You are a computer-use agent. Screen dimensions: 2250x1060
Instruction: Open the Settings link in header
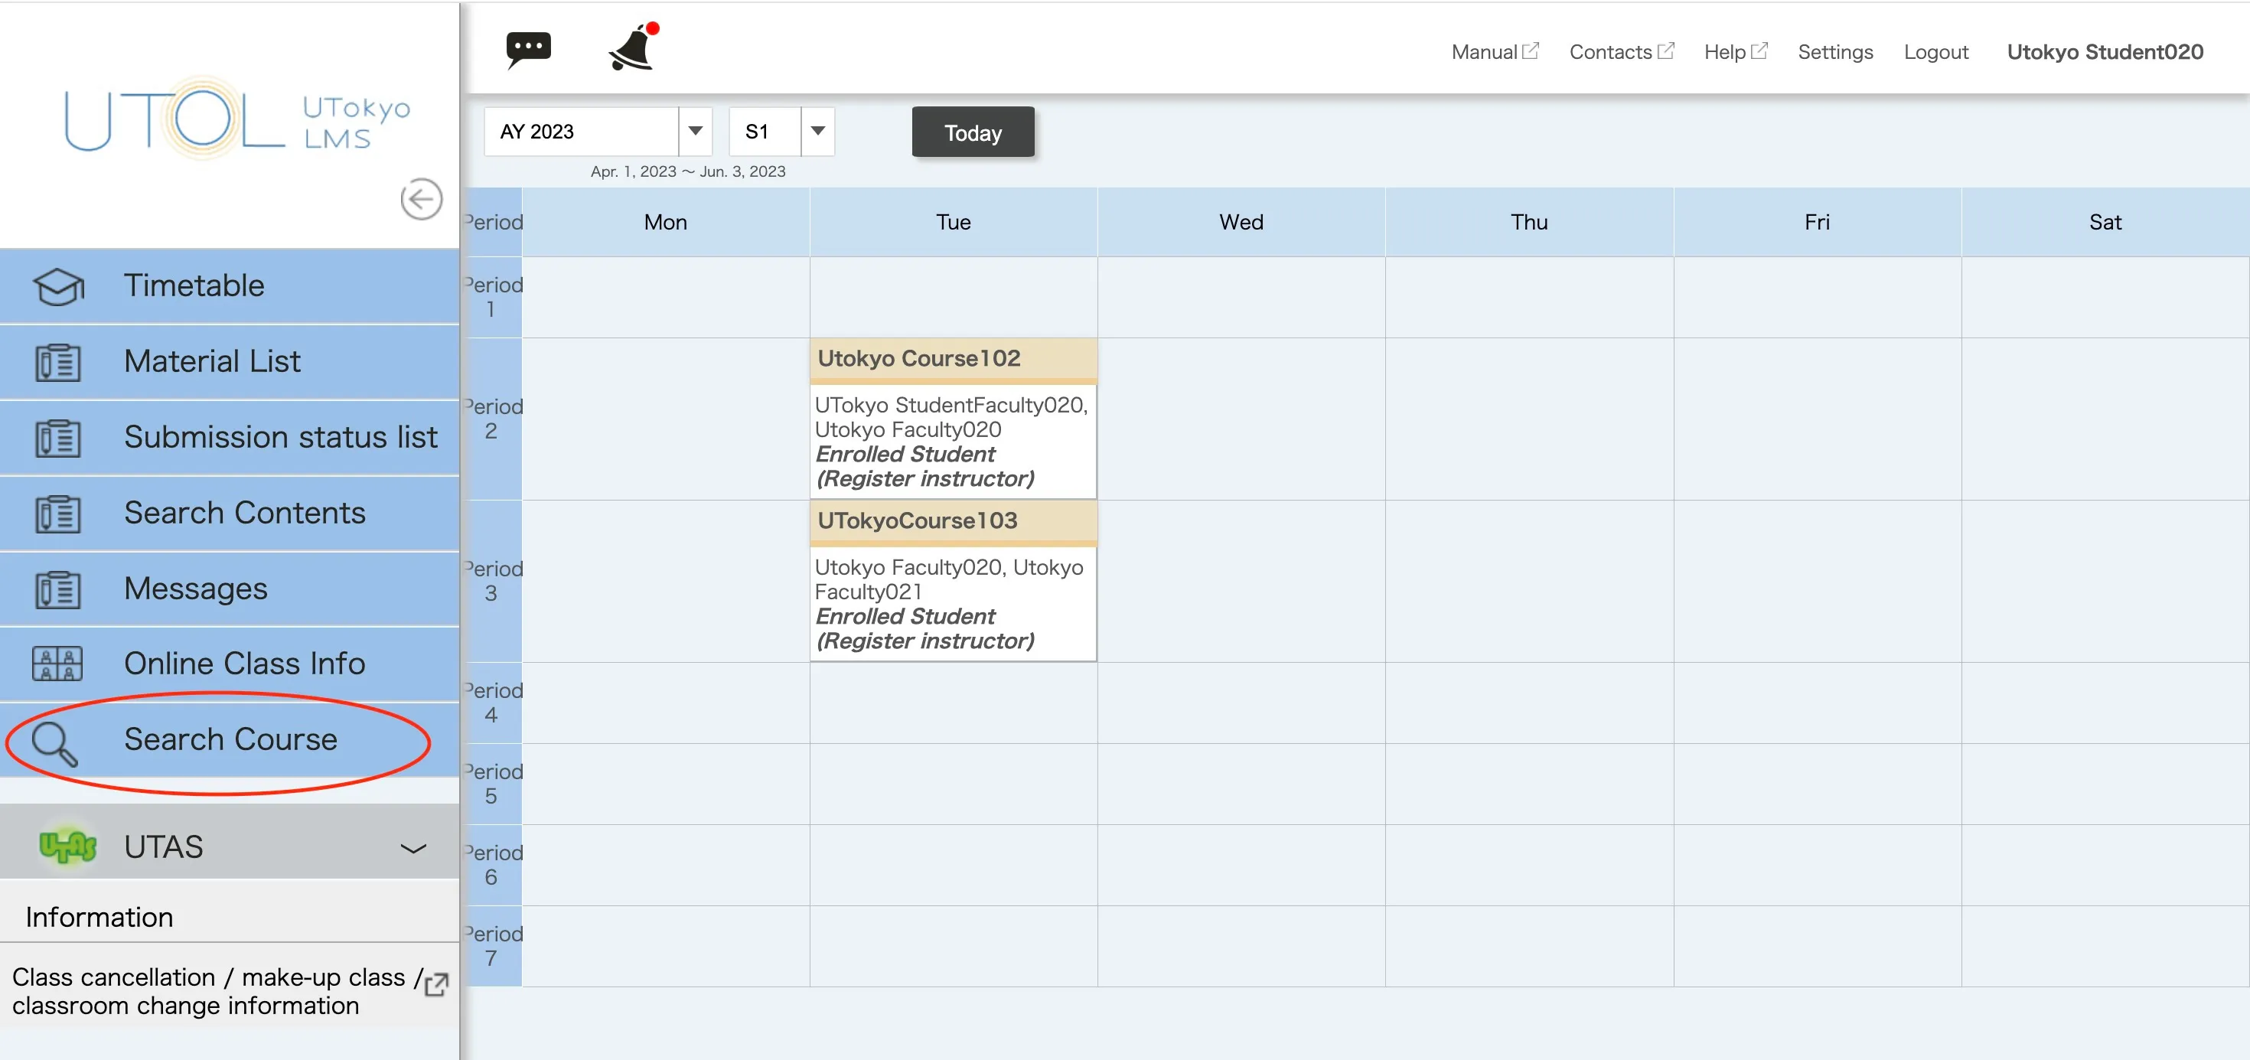(x=1834, y=52)
